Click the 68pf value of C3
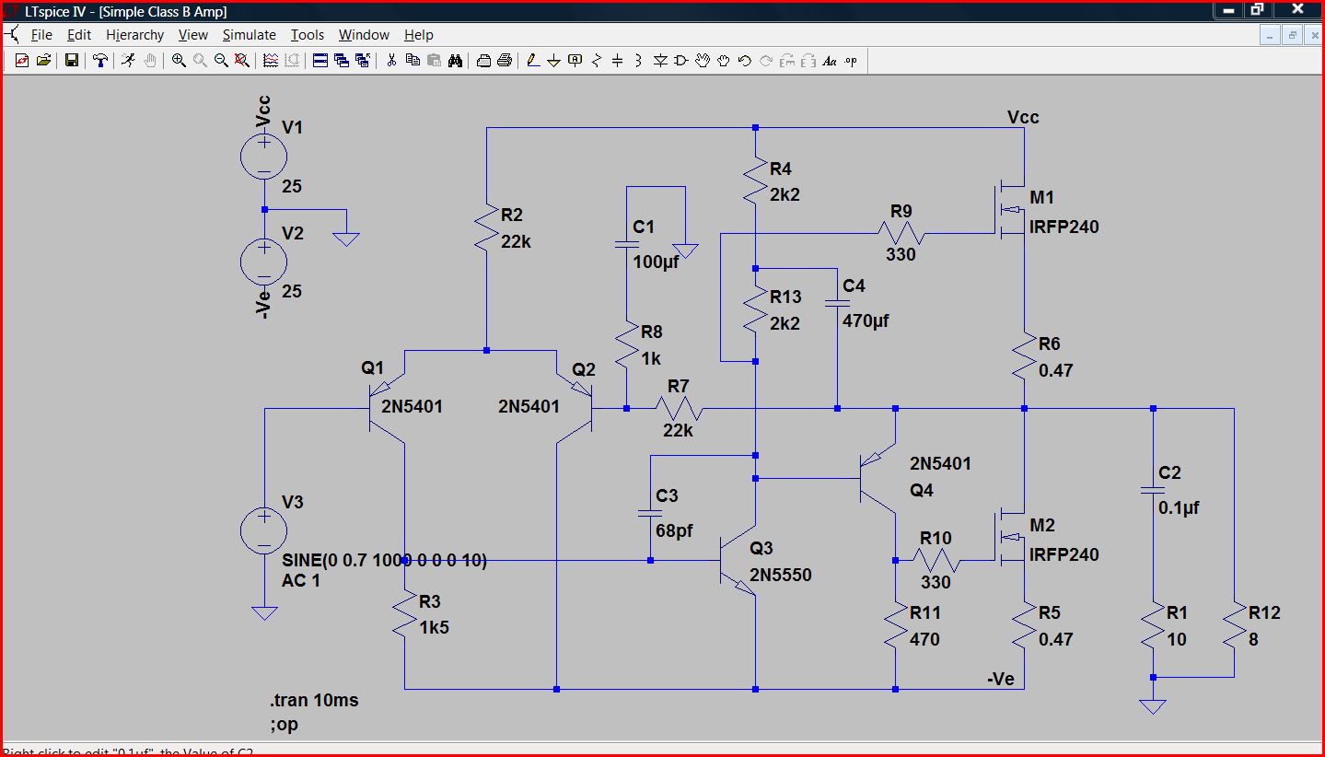The height and width of the screenshot is (757, 1325). click(674, 530)
